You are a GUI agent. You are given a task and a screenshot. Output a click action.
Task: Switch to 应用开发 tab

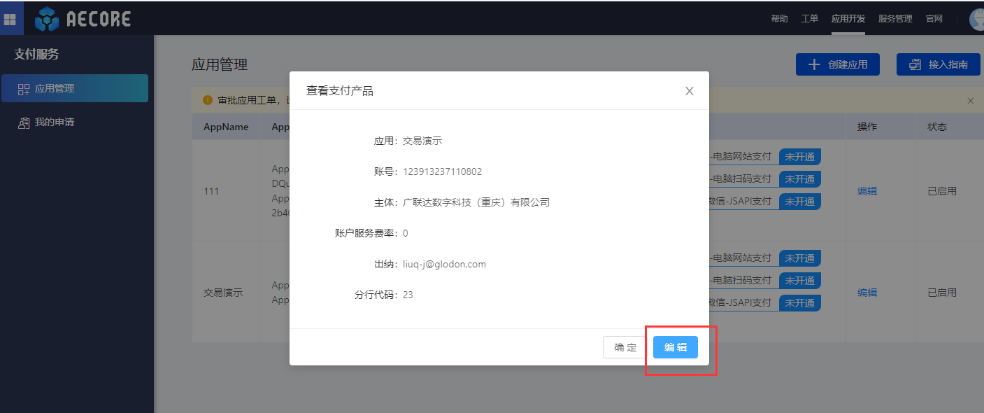tap(848, 19)
